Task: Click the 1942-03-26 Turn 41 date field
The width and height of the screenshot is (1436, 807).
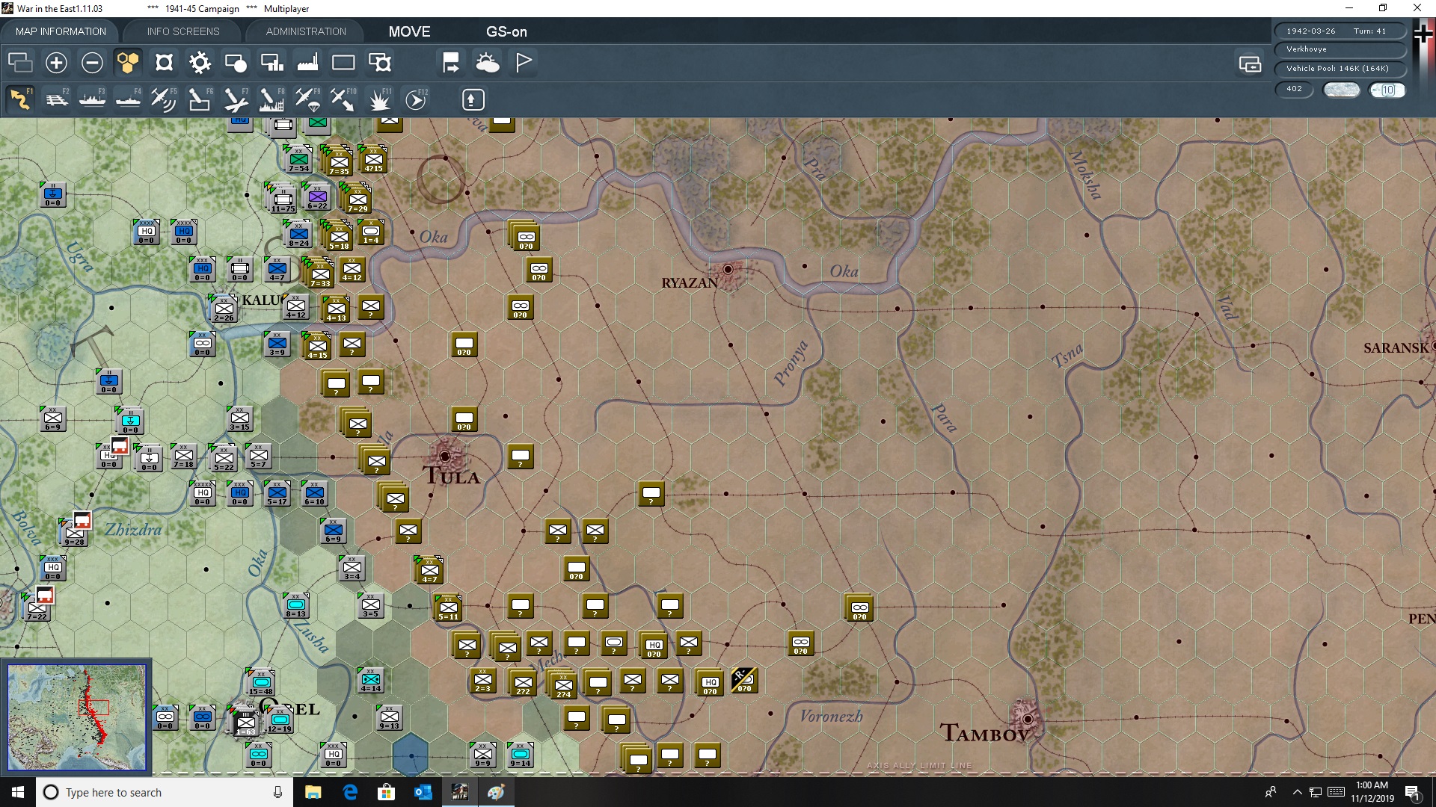Action: [x=1340, y=31]
